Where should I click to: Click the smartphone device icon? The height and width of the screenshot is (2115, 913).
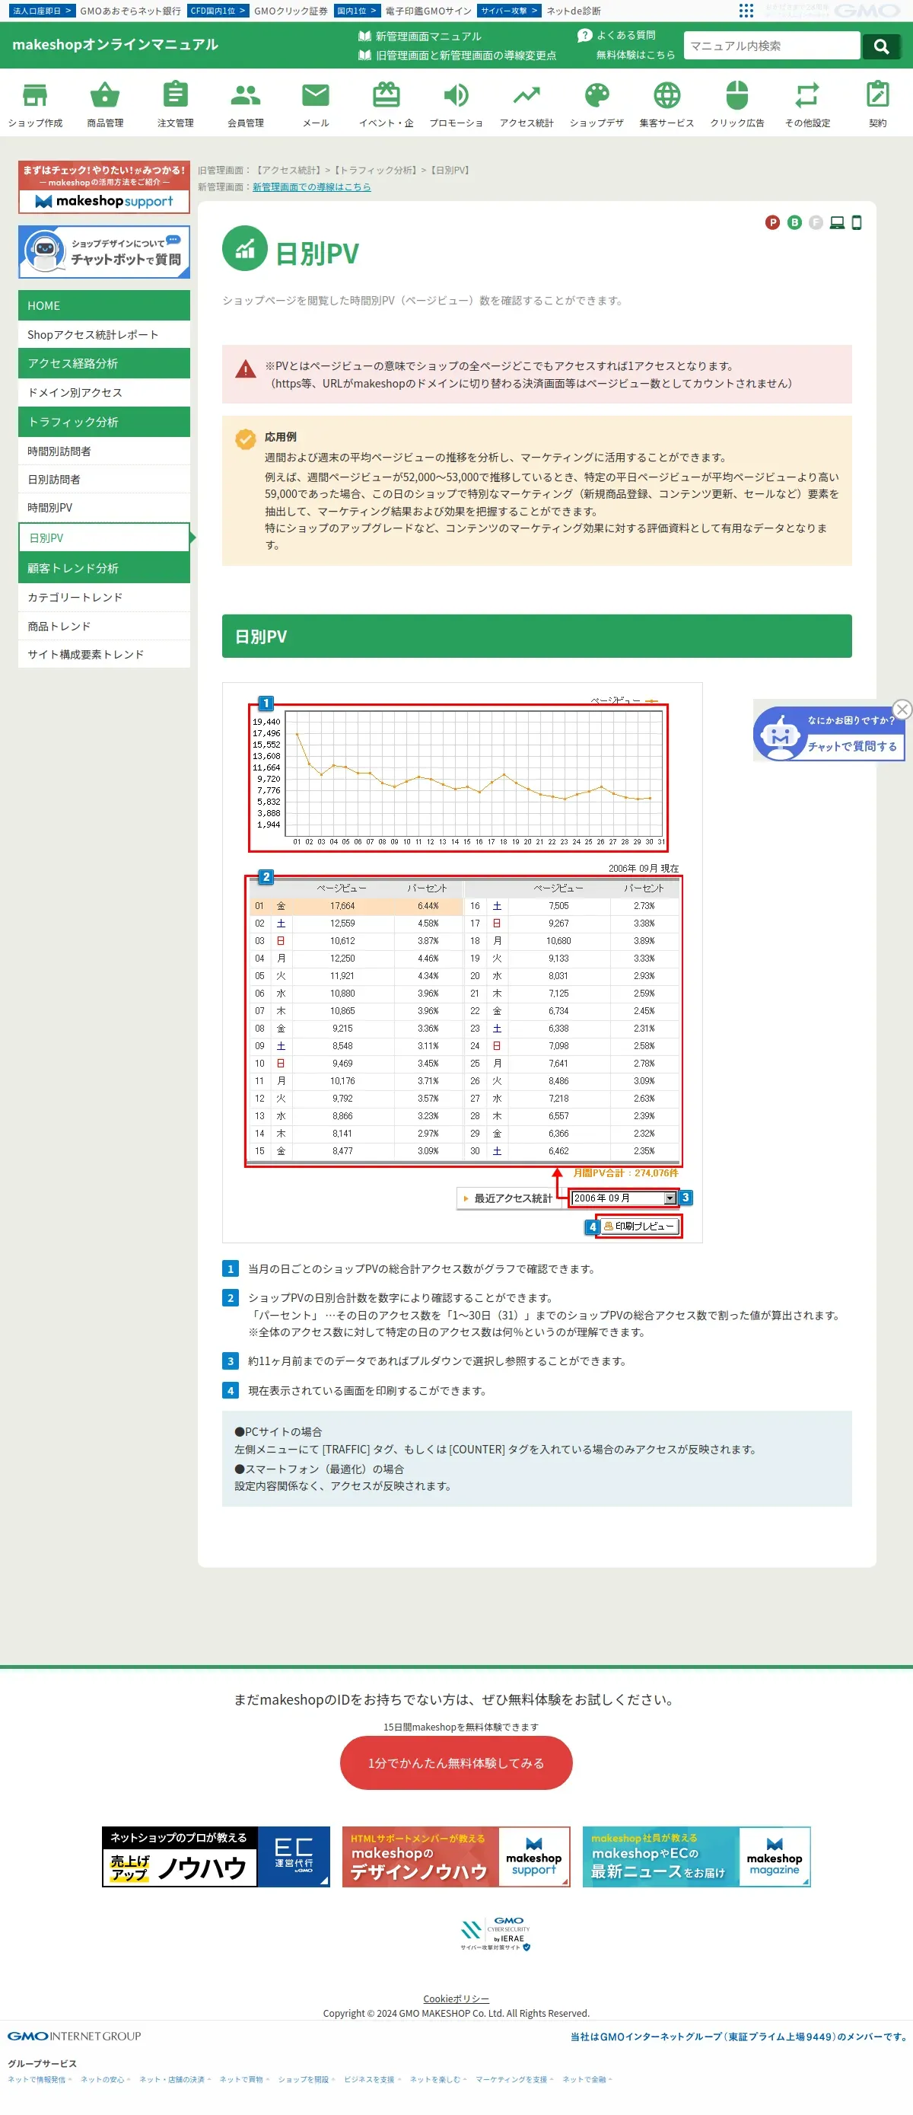(x=857, y=222)
